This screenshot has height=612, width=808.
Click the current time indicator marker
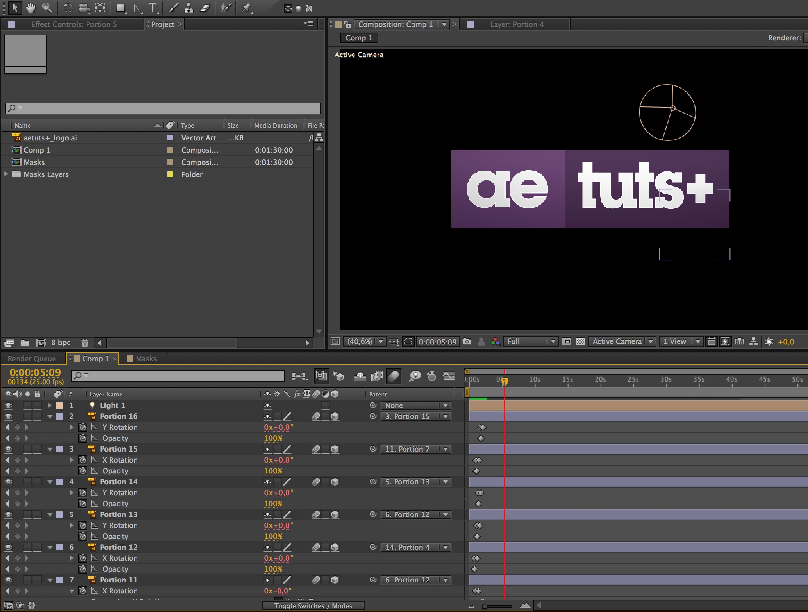coord(504,381)
